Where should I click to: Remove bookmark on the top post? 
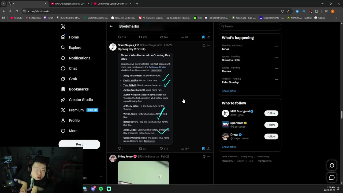click(x=203, y=37)
